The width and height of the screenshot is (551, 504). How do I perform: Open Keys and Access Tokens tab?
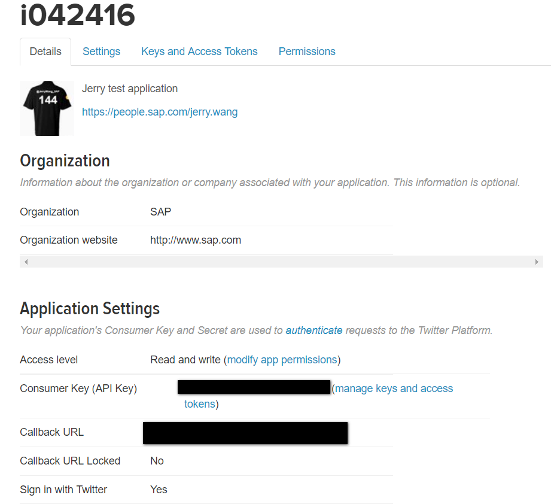click(199, 51)
